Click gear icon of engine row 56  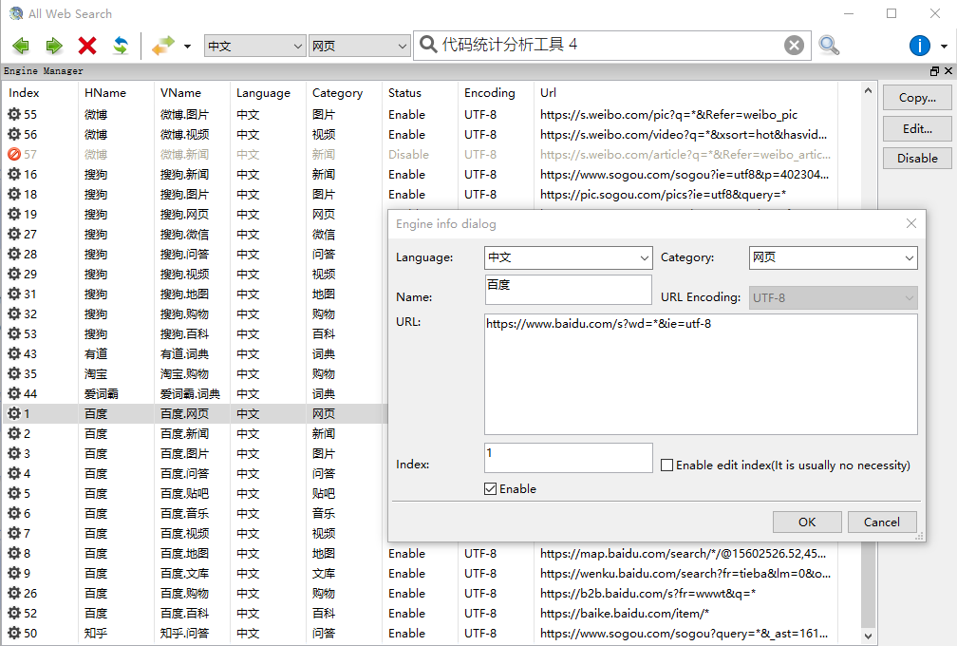tap(14, 134)
